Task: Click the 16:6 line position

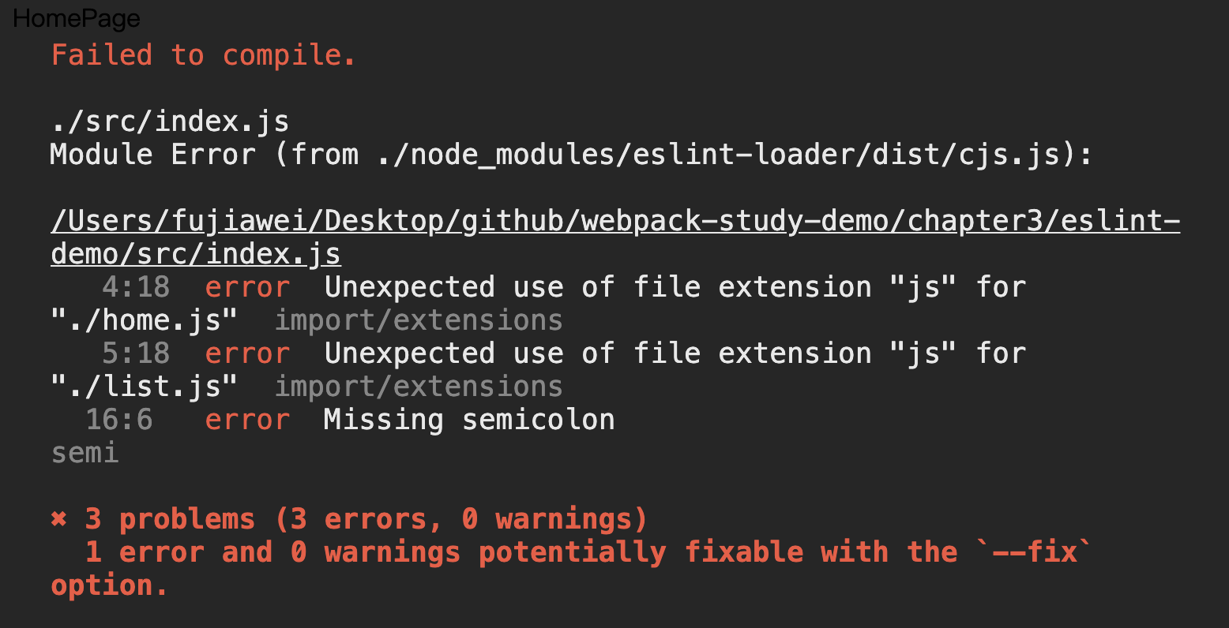Action: [x=119, y=420]
